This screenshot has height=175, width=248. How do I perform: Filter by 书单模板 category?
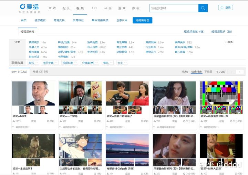[x=63, y=56]
